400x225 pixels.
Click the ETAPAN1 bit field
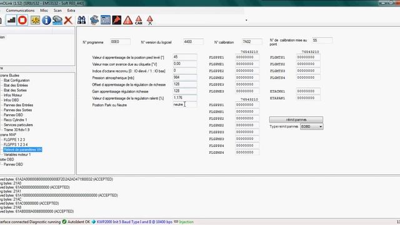[308, 98]
